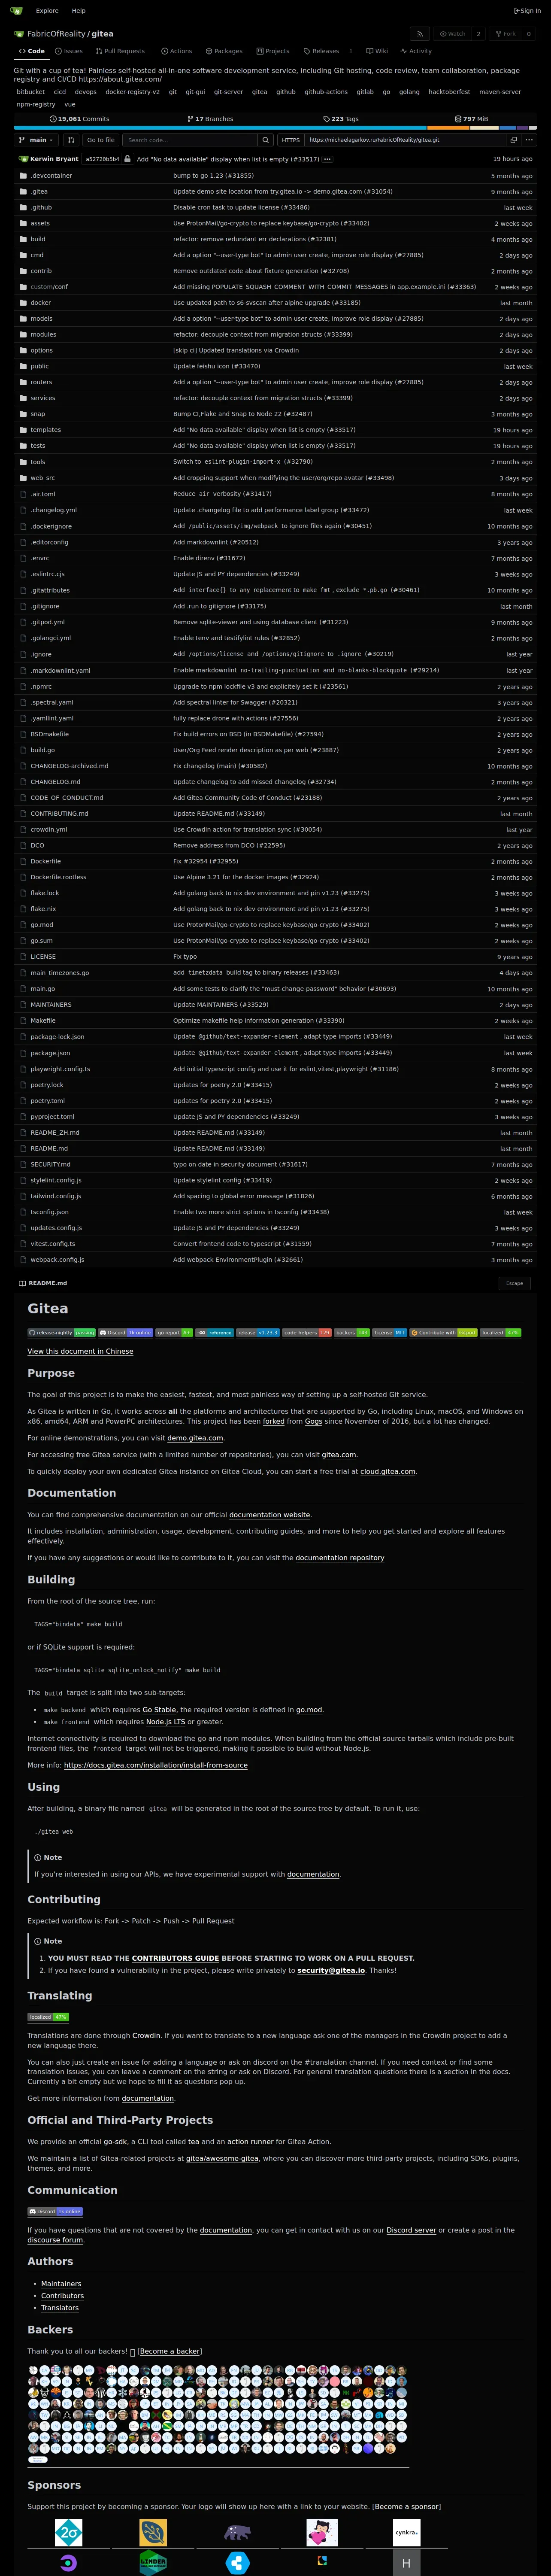Viewport: 551px width, 2576px height.
Task: Open the Code tab
Action: coord(32,51)
